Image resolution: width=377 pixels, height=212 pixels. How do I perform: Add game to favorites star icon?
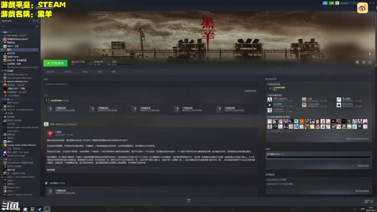tap(370, 62)
